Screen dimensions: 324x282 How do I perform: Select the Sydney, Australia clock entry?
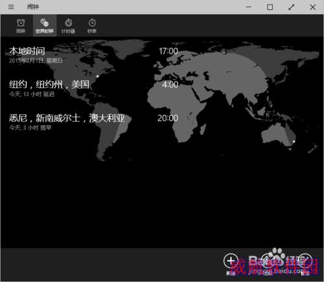click(93, 122)
